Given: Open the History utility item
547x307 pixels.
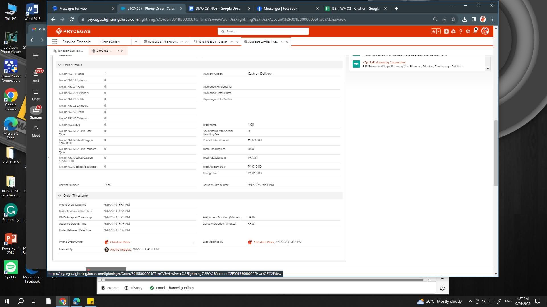Looking at the screenshot, I should coord(133,288).
